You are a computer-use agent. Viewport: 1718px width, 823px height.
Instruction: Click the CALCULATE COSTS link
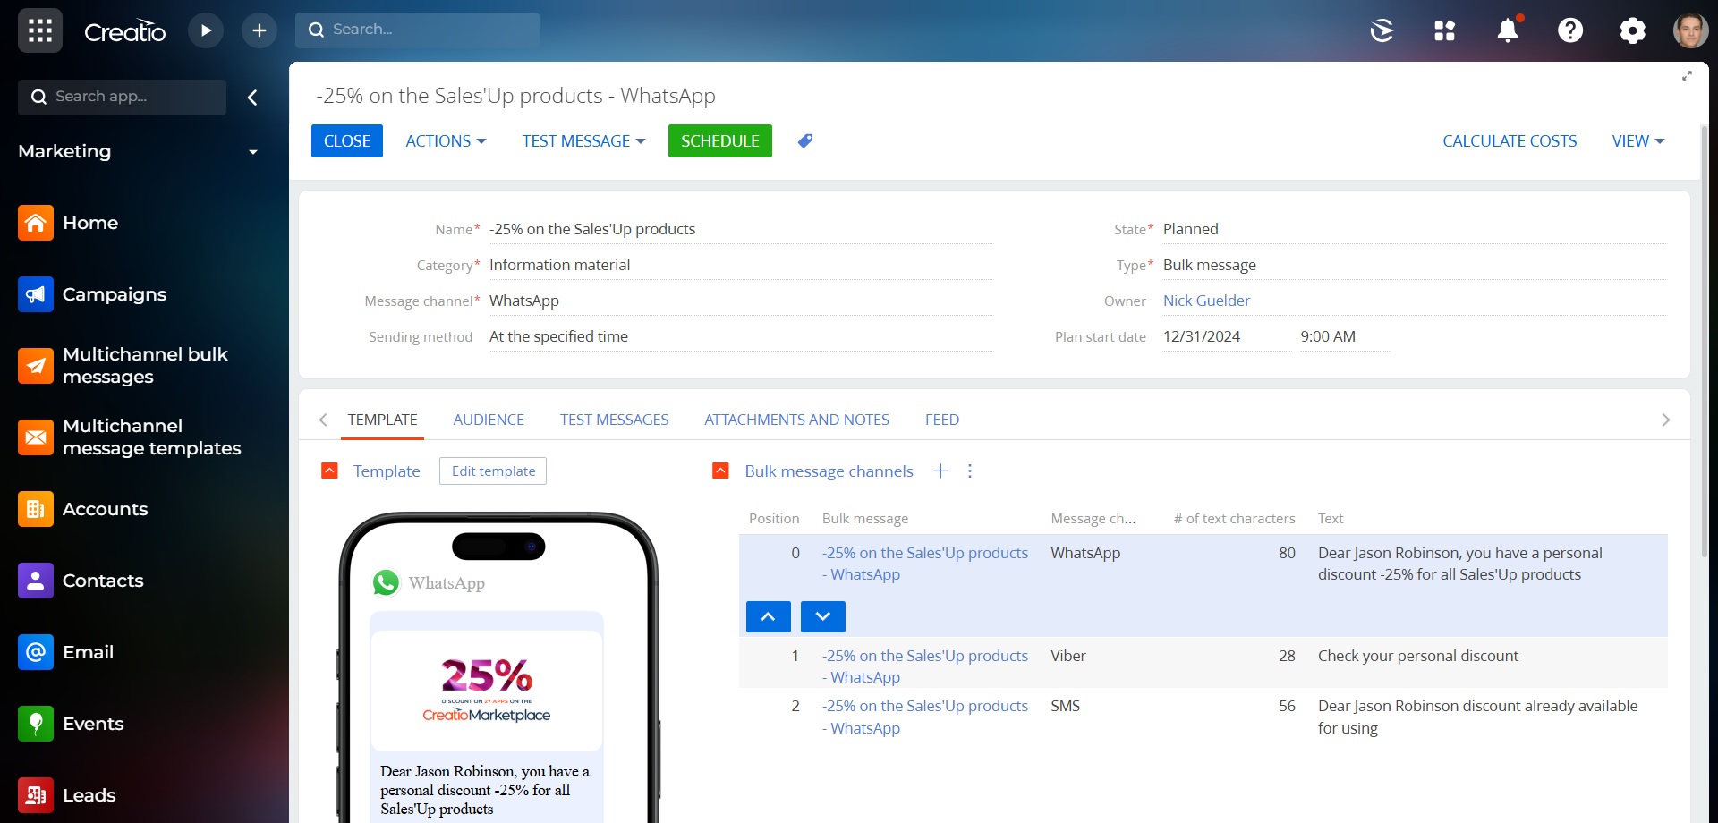tap(1510, 140)
